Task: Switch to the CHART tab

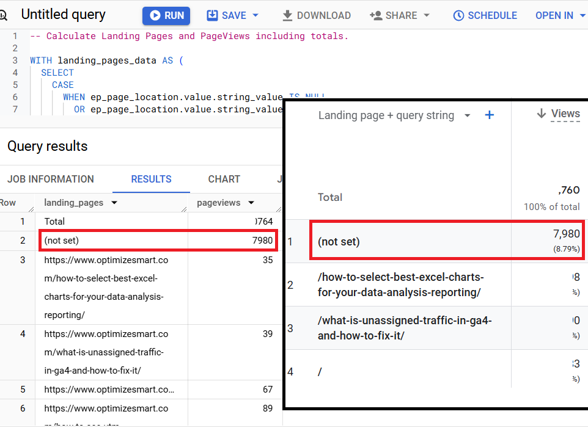Action: pyautogui.click(x=224, y=179)
